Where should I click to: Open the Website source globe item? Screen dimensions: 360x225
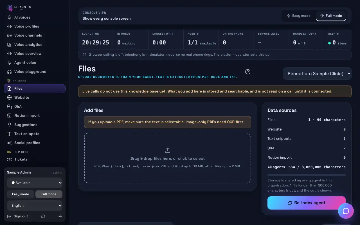(x=35, y=97)
